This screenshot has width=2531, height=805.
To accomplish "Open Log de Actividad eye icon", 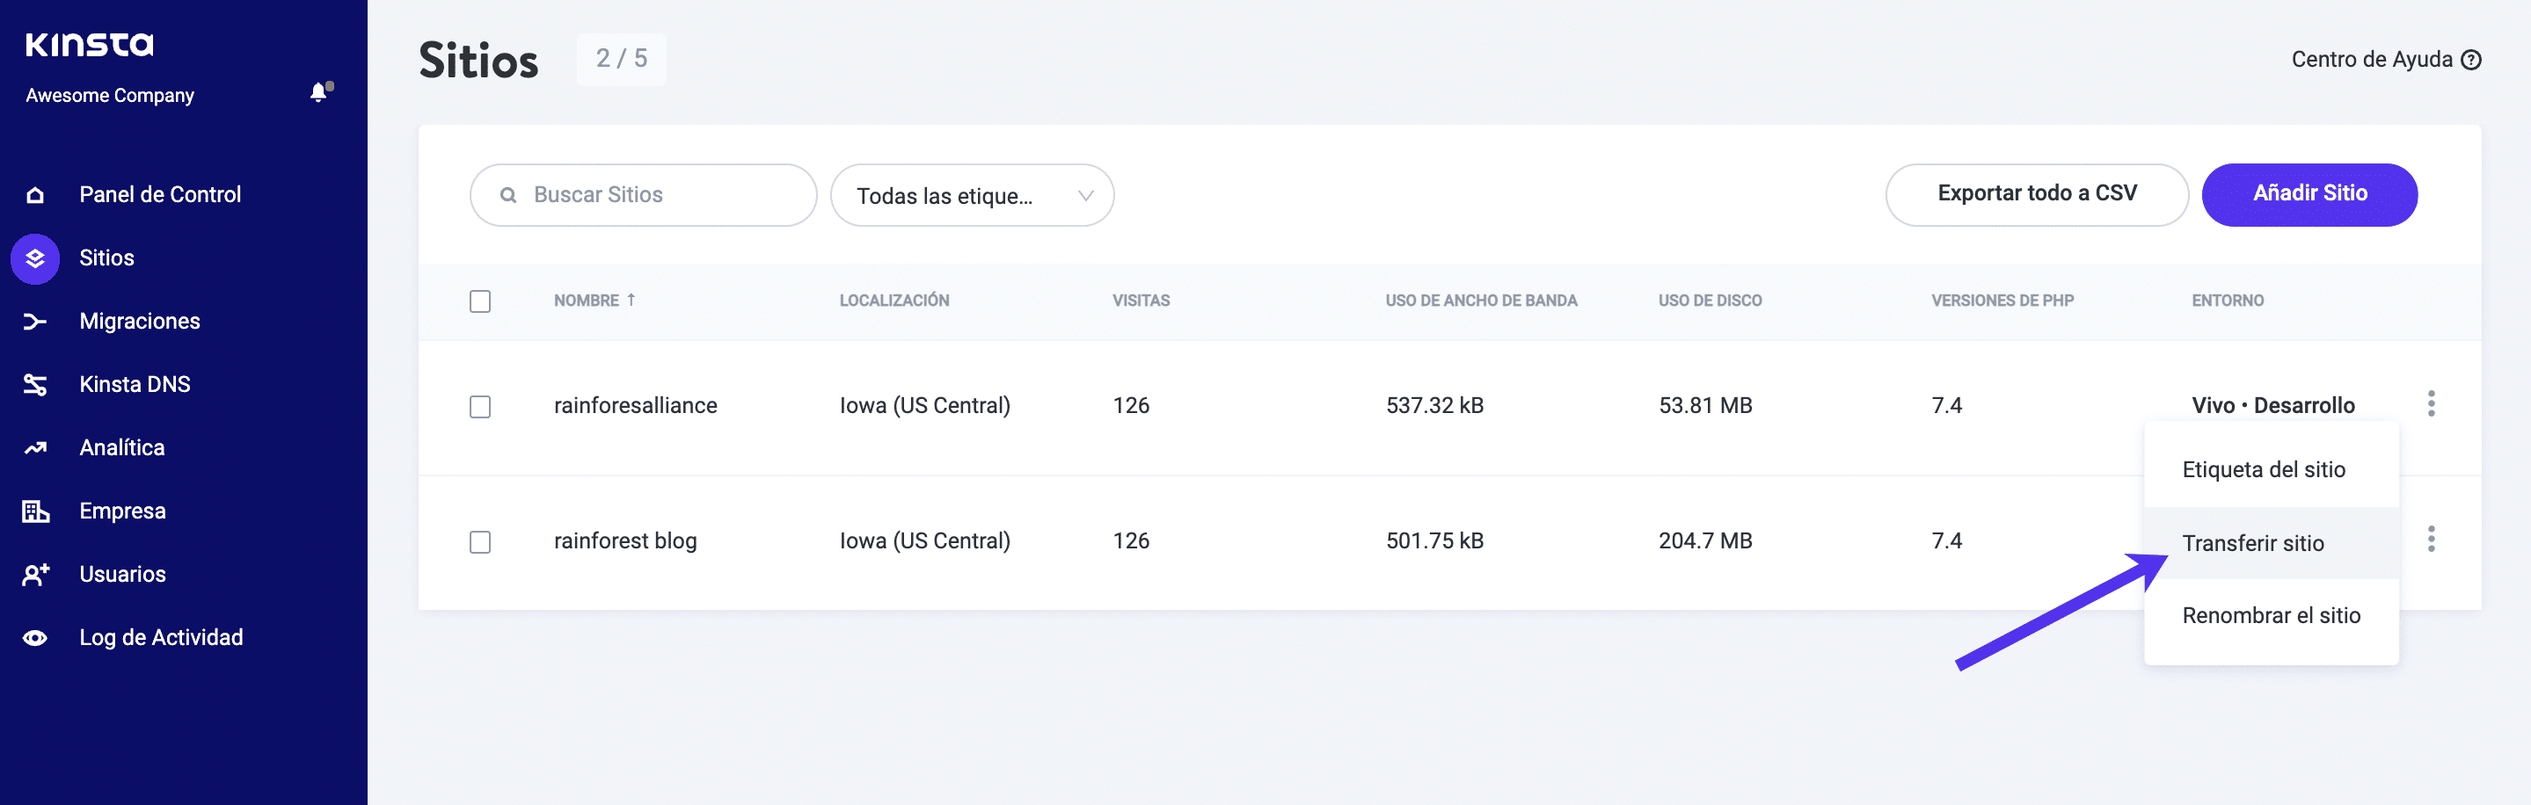I will [35, 637].
